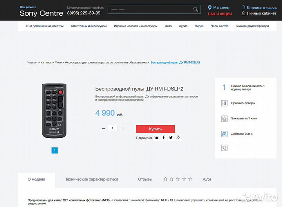Viewport: 282px width, 207px height.
Task: Share product on Twitter
Action: click(171, 138)
